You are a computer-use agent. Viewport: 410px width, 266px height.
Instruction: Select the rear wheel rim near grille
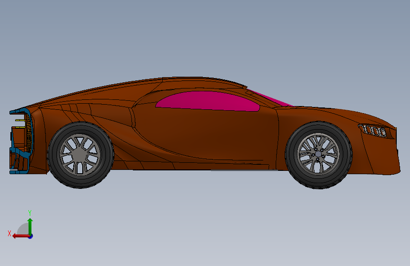click(x=80, y=154)
